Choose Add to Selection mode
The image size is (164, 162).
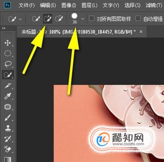pos(48,19)
